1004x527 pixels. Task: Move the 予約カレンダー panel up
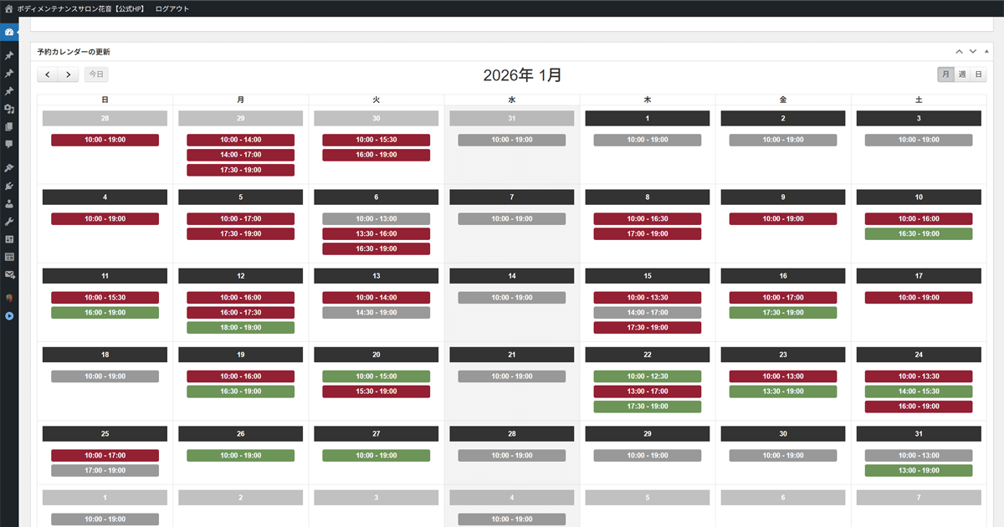pyautogui.click(x=960, y=52)
